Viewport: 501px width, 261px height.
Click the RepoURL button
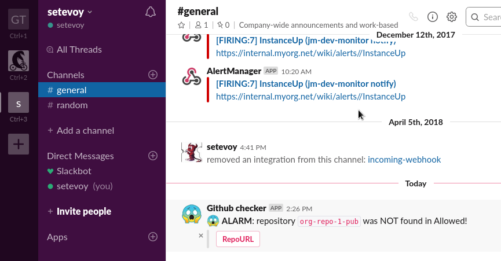[238, 240]
